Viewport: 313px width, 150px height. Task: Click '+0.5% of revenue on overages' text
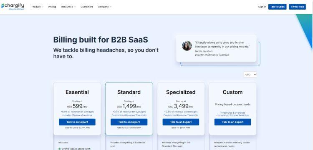181,112
